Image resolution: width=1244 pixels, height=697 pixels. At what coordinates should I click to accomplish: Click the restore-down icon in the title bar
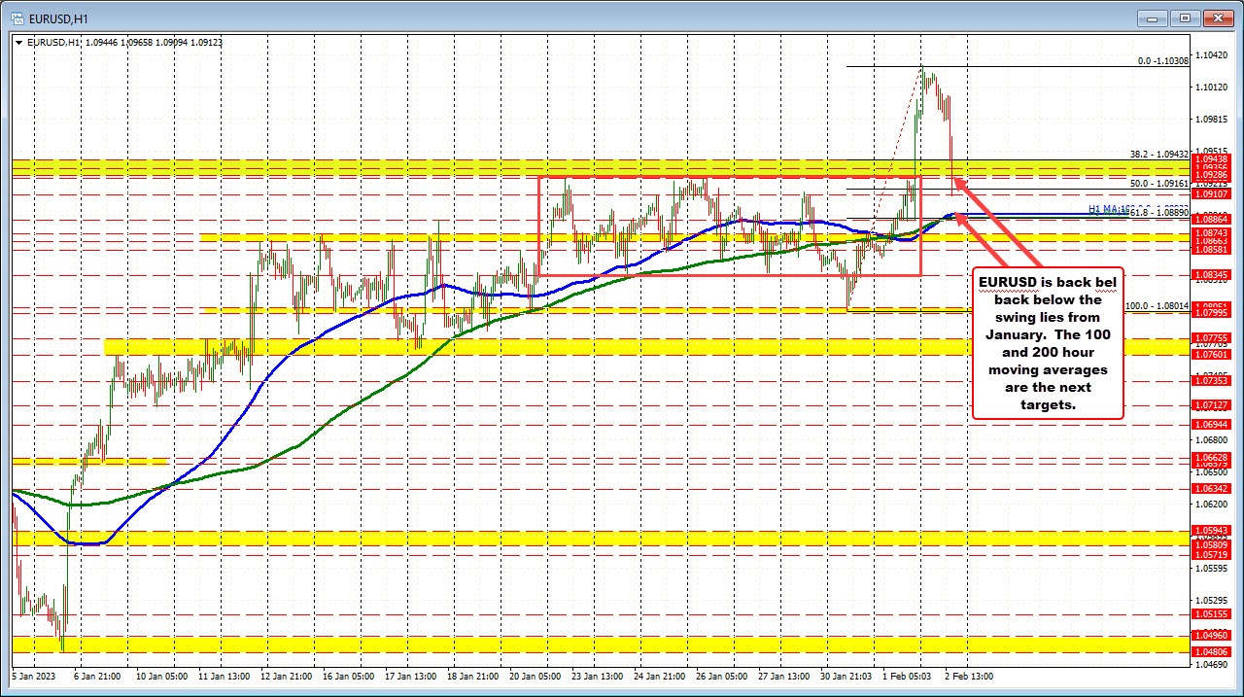pyautogui.click(x=1184, y=17)
